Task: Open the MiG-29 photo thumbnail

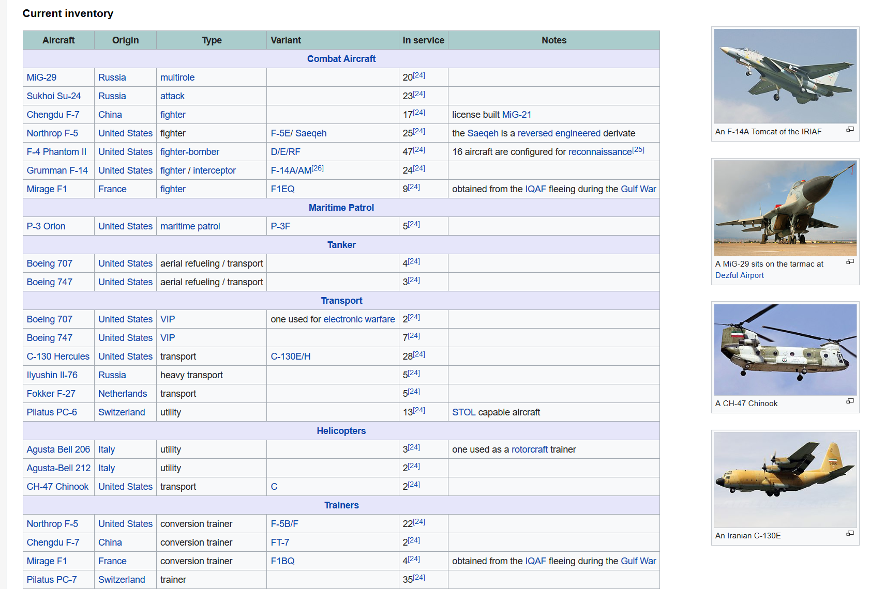Action: coord(785,208)
